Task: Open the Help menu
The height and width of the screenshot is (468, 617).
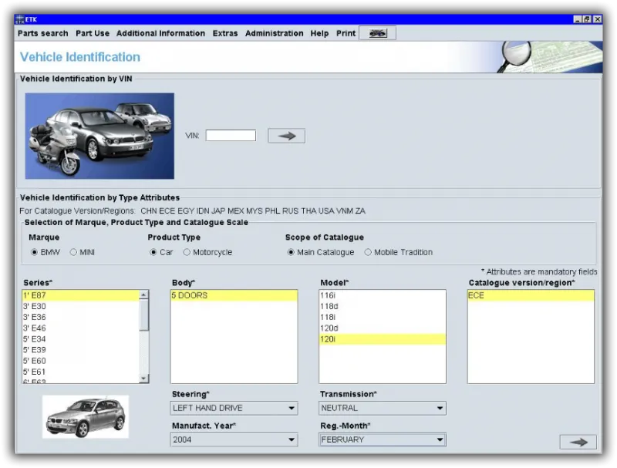Action: 319,33
